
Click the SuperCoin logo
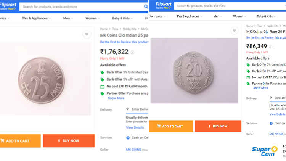[x=265, y=151]
